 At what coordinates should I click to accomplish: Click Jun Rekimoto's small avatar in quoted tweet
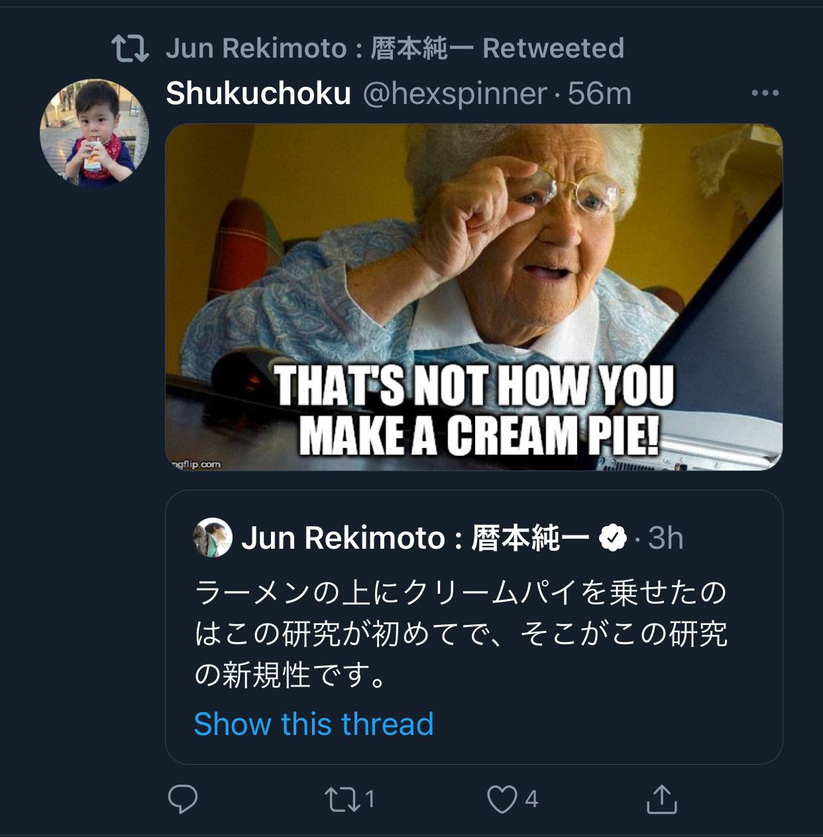point(213,537)
